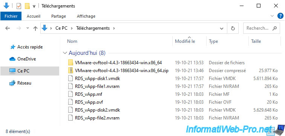Click the New folder quick access icon

pyautogui.click(x=27, y=6)
